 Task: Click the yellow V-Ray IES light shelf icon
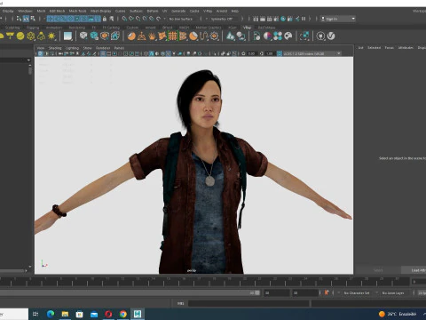pyautogui.click(x=41, y=36)
